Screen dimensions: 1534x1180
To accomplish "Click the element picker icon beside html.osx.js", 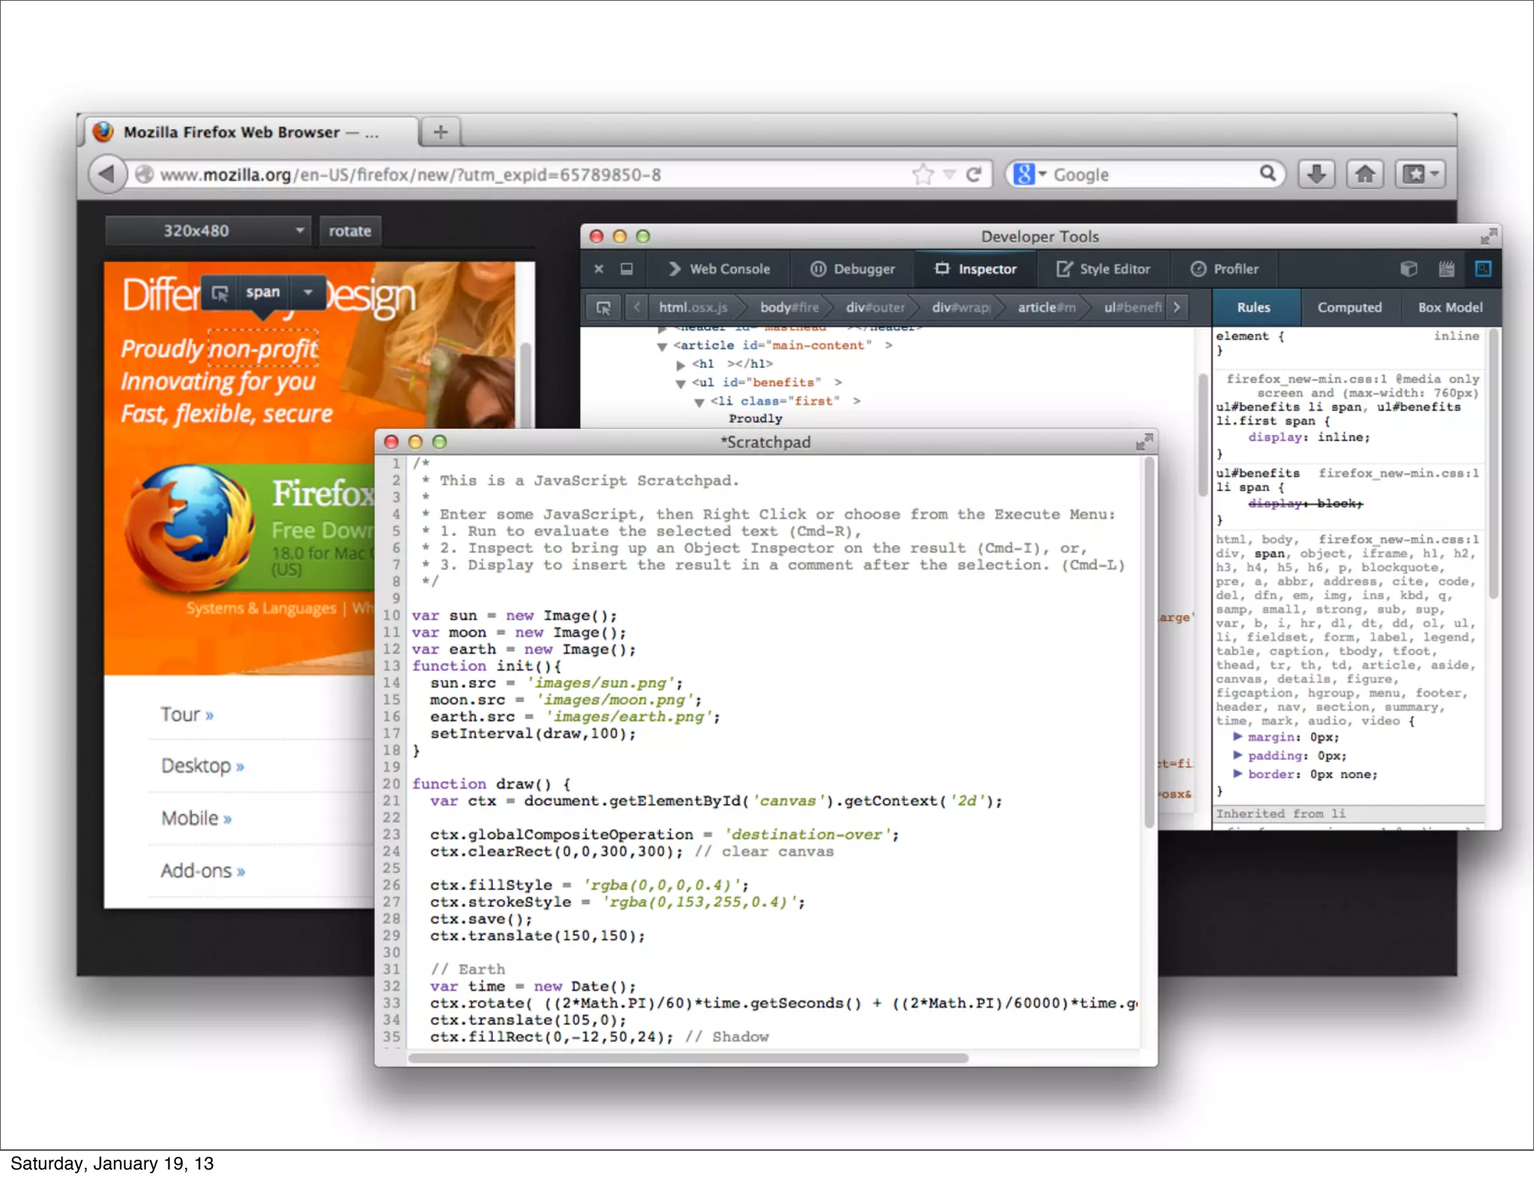I will [603, 308].
